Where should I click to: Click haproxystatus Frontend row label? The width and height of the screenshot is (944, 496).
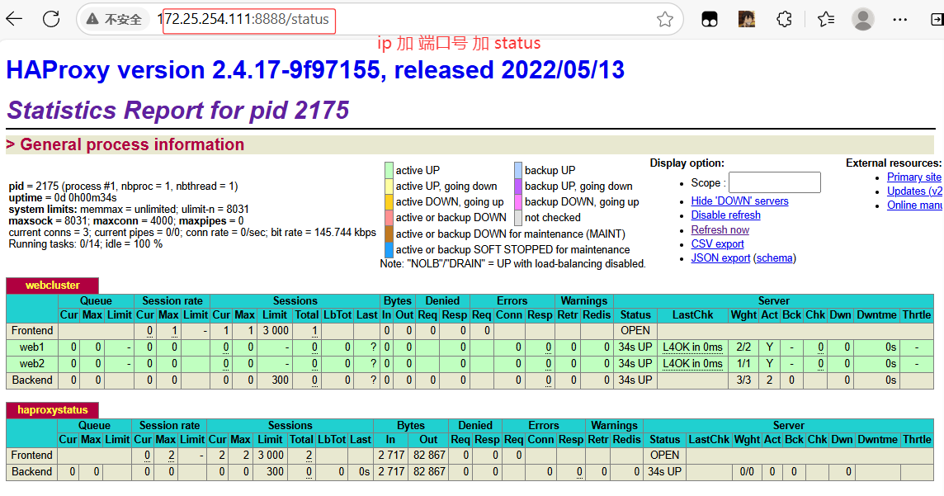32,455
